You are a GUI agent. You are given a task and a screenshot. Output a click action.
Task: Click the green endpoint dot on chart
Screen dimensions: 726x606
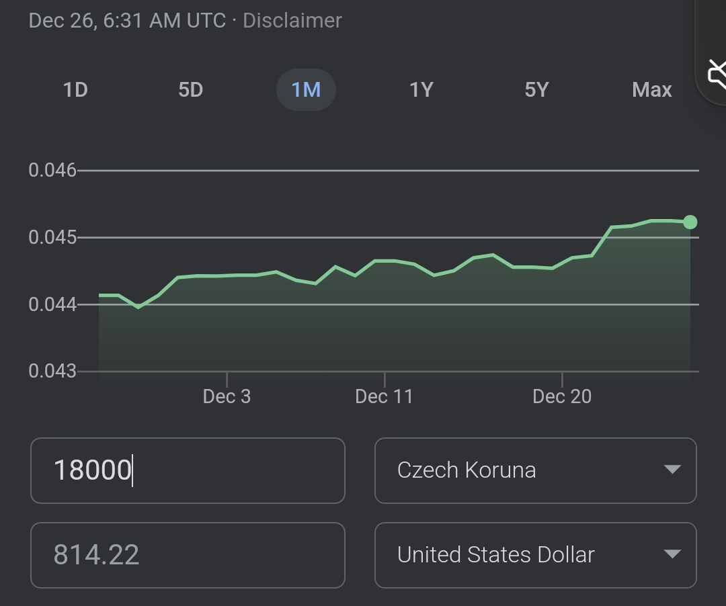click(690, 222)
